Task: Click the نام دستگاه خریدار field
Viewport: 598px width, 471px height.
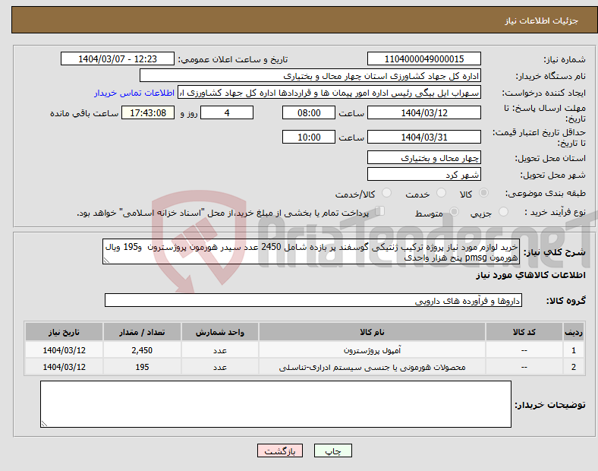Action: [x=310, y=75]
